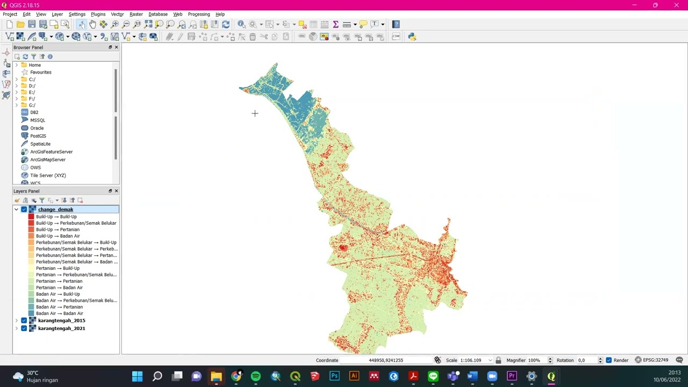Click the log messages icon in status bar
The height and width of the screenshot is (387, 688).
679,360
